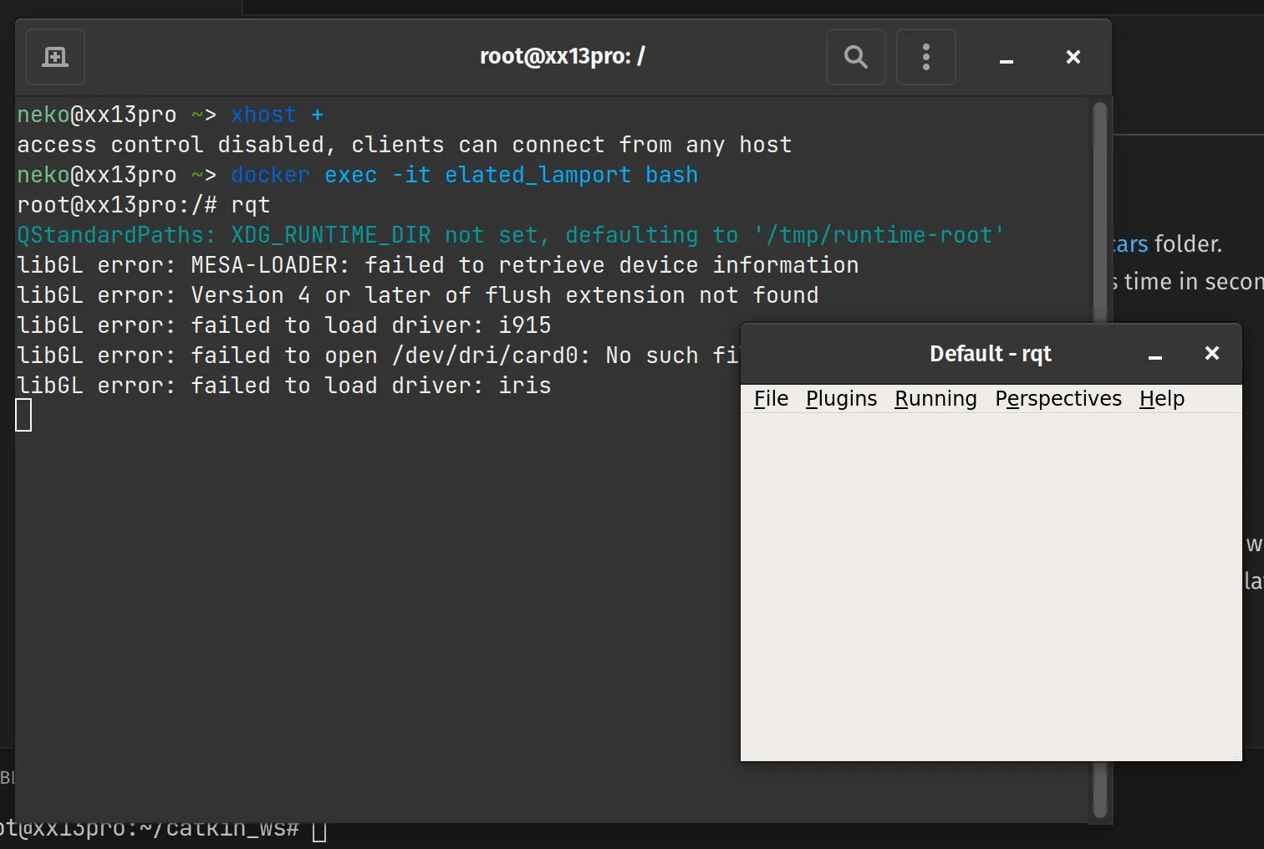1264x849 pixels.
Task: Click the terminal's vertical scrollbar
Action: point(1100,209)
